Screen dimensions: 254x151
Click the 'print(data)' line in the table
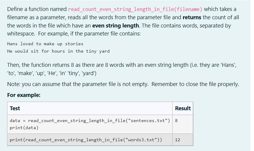(x=24, y=128)
